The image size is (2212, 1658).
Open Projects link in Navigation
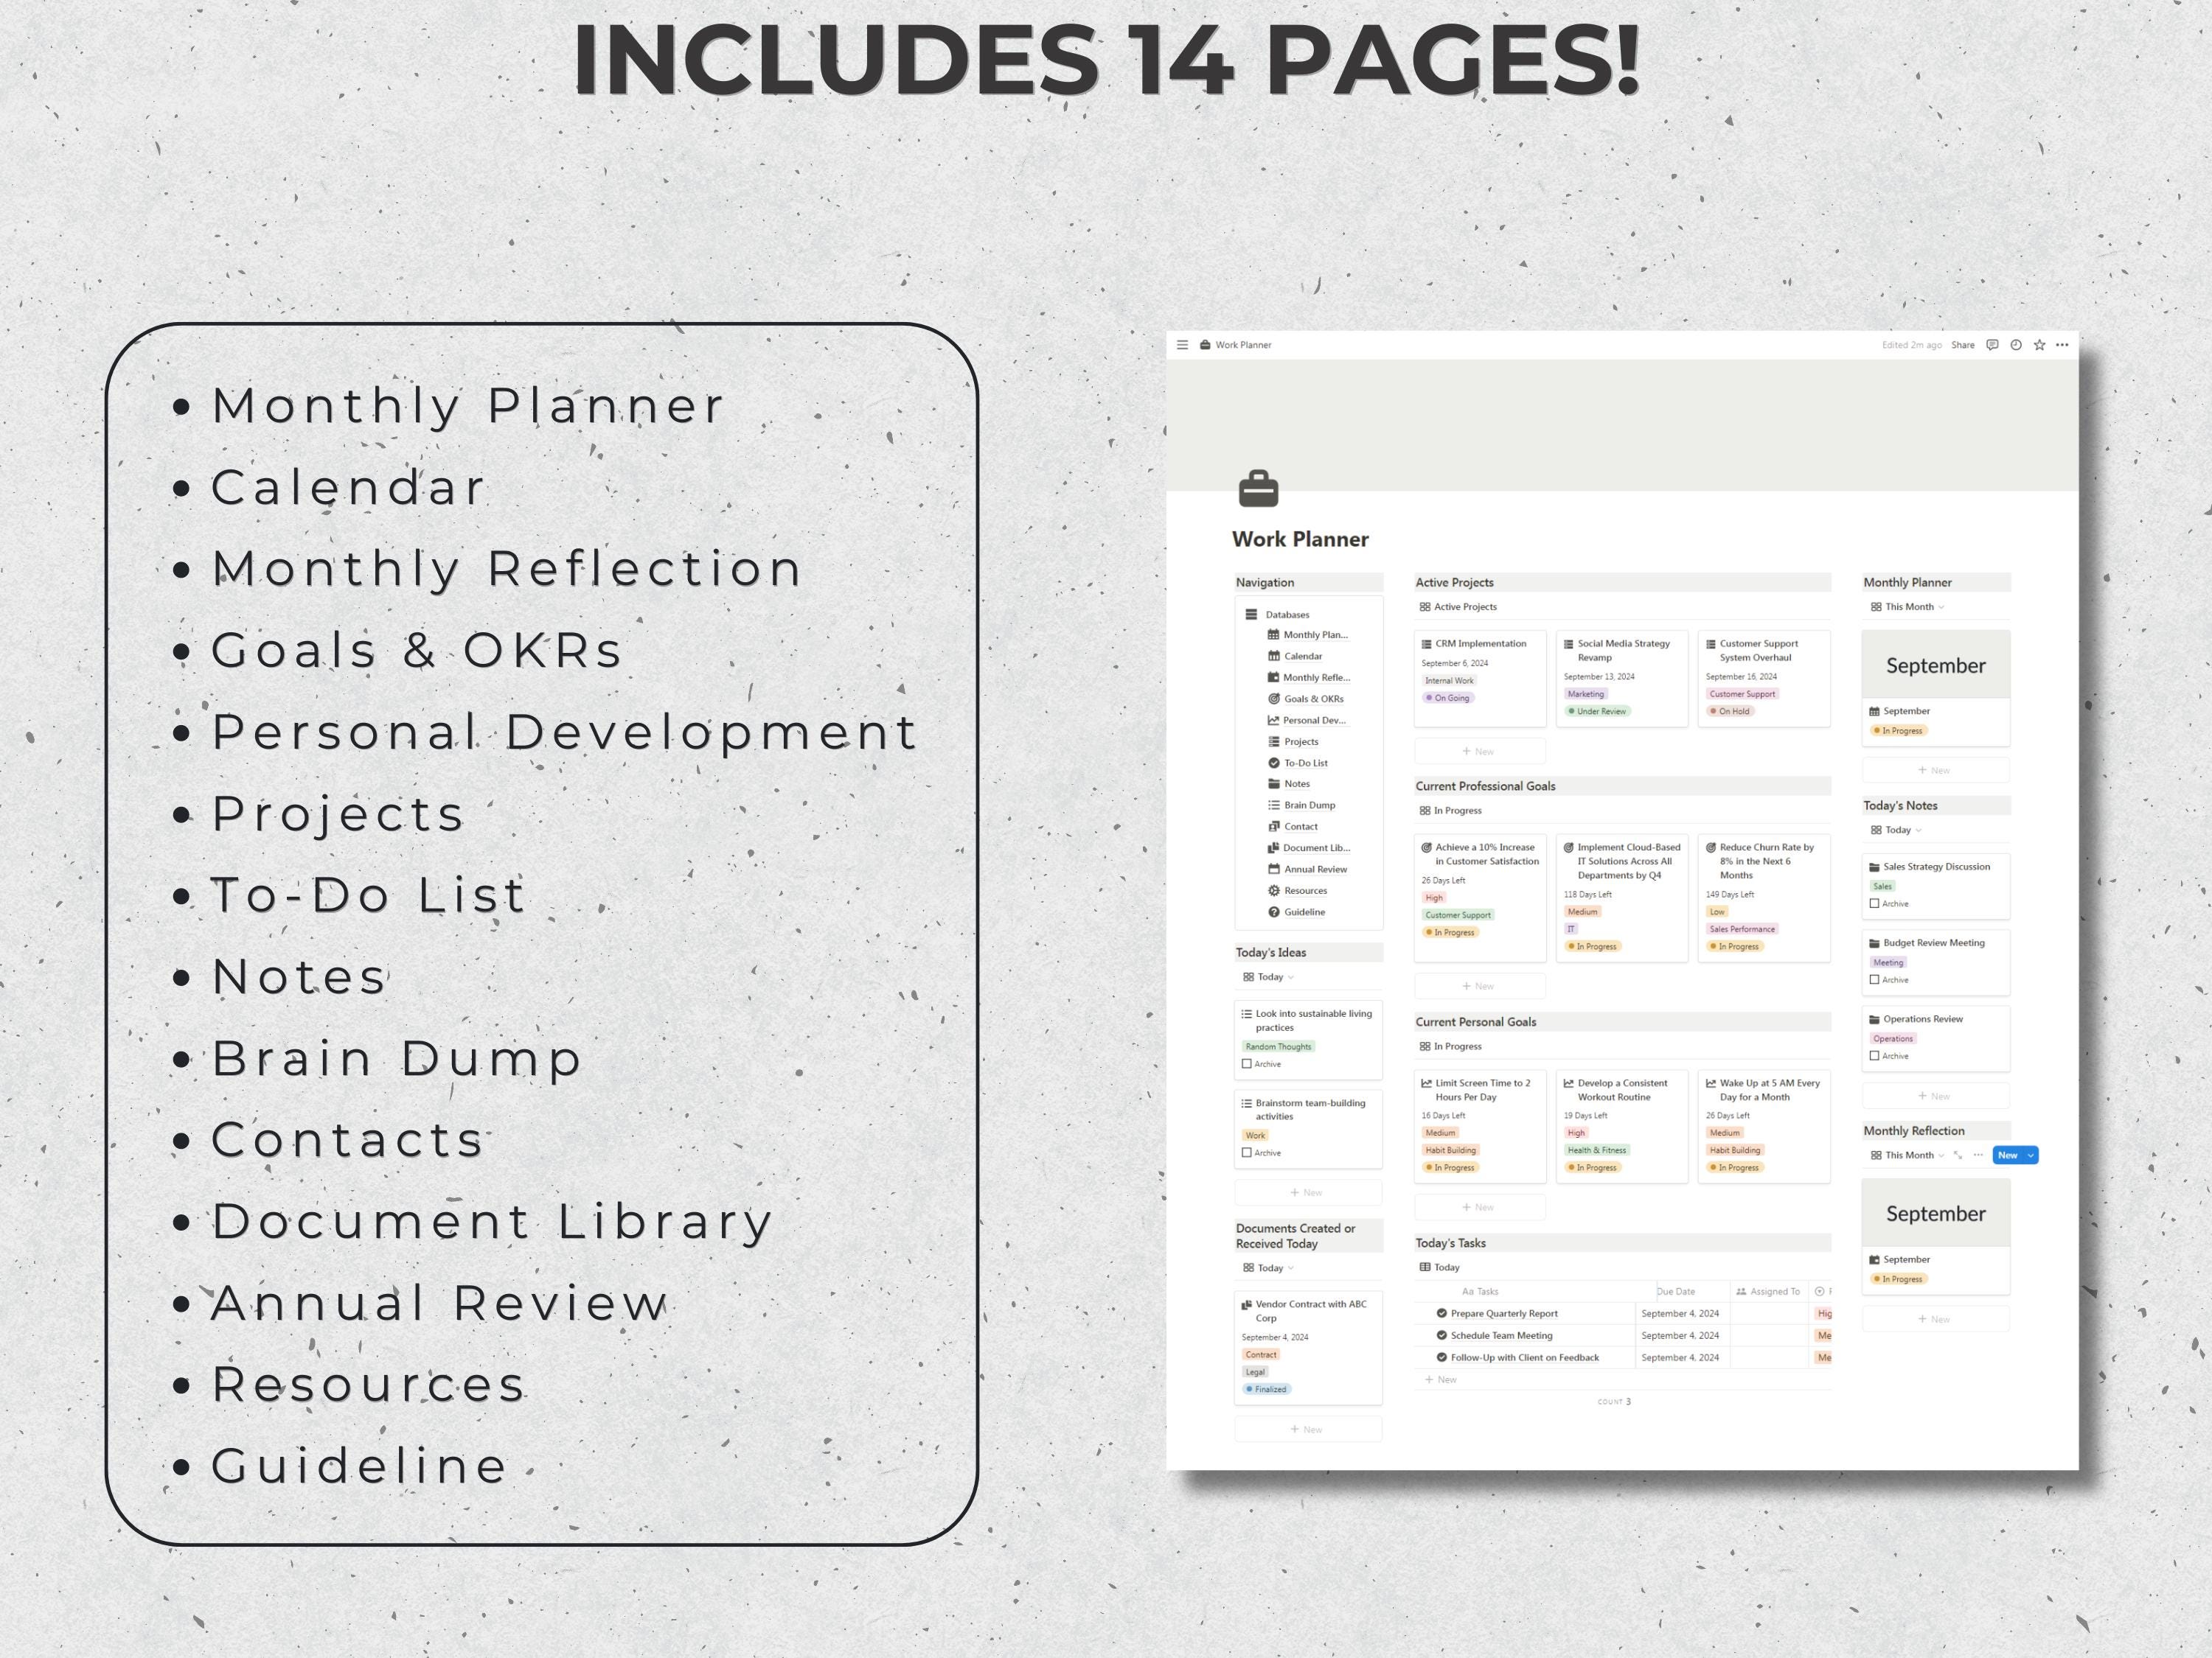point(1301,741)
